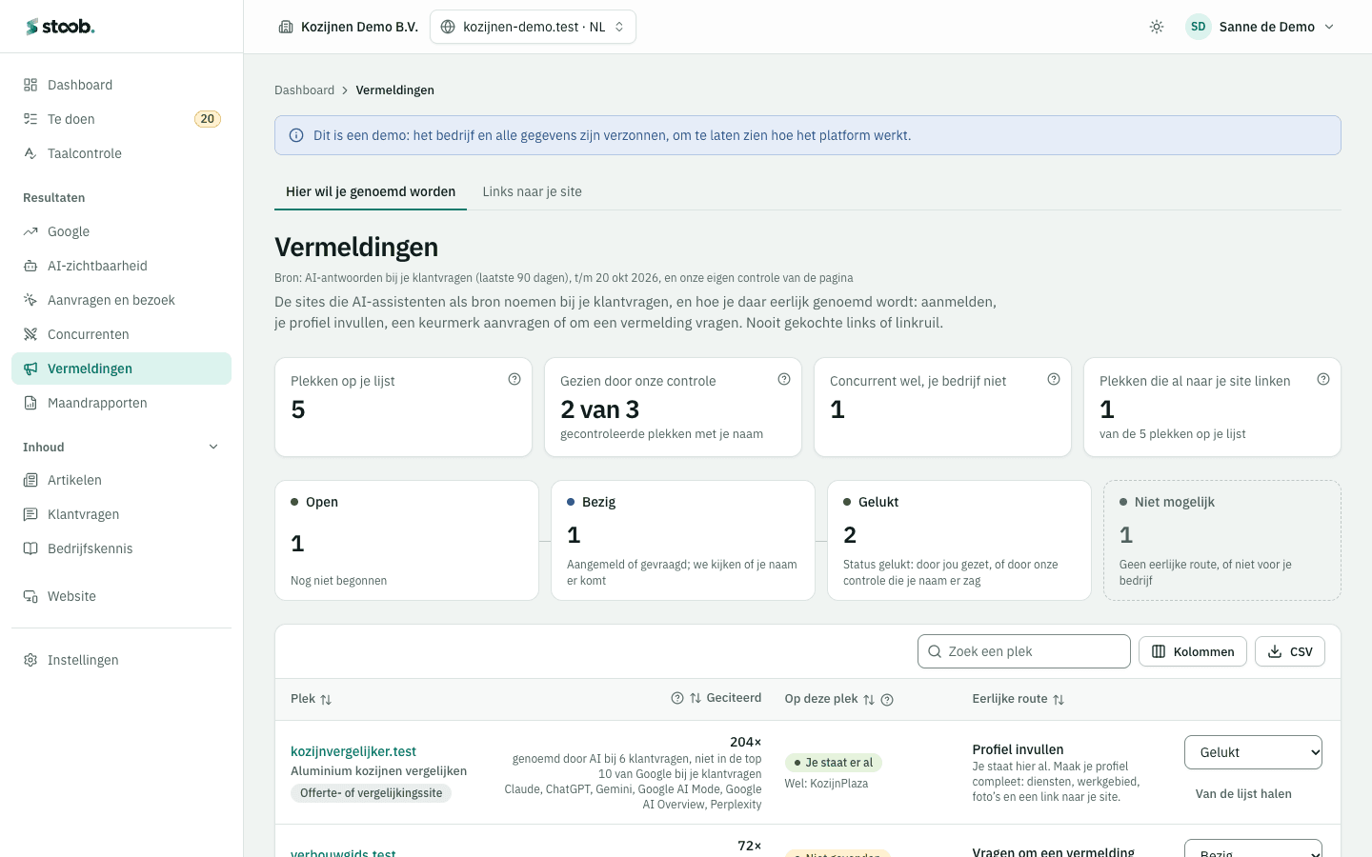Switch to Links naar je site tab

tap(532, 191)
